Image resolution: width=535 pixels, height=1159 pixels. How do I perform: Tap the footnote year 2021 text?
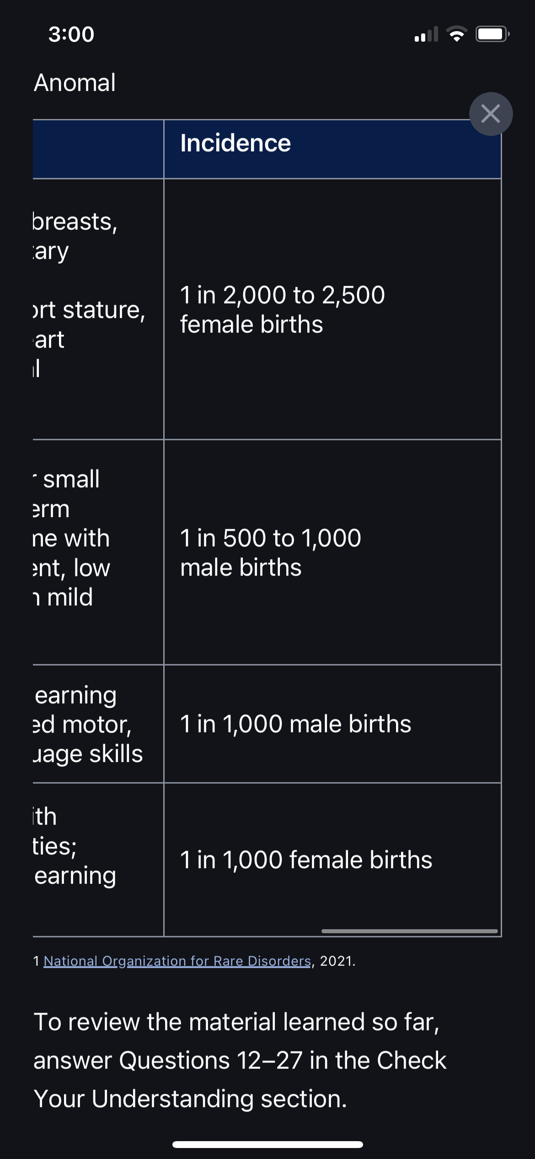(337, 961)
